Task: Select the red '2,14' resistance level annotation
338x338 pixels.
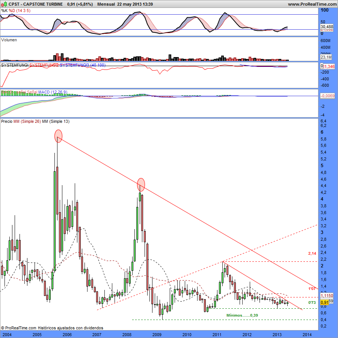Action: pos(312,253)
